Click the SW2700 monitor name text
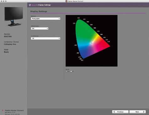 (8, 36)
